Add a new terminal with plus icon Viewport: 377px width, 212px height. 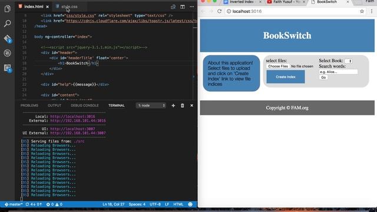click(173, 105)
